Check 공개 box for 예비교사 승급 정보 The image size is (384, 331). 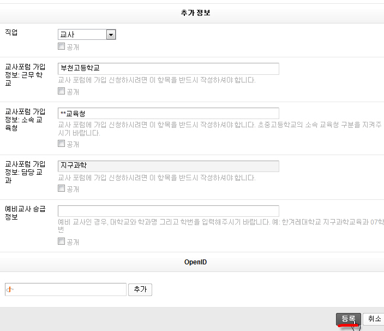tap(62, 241)
